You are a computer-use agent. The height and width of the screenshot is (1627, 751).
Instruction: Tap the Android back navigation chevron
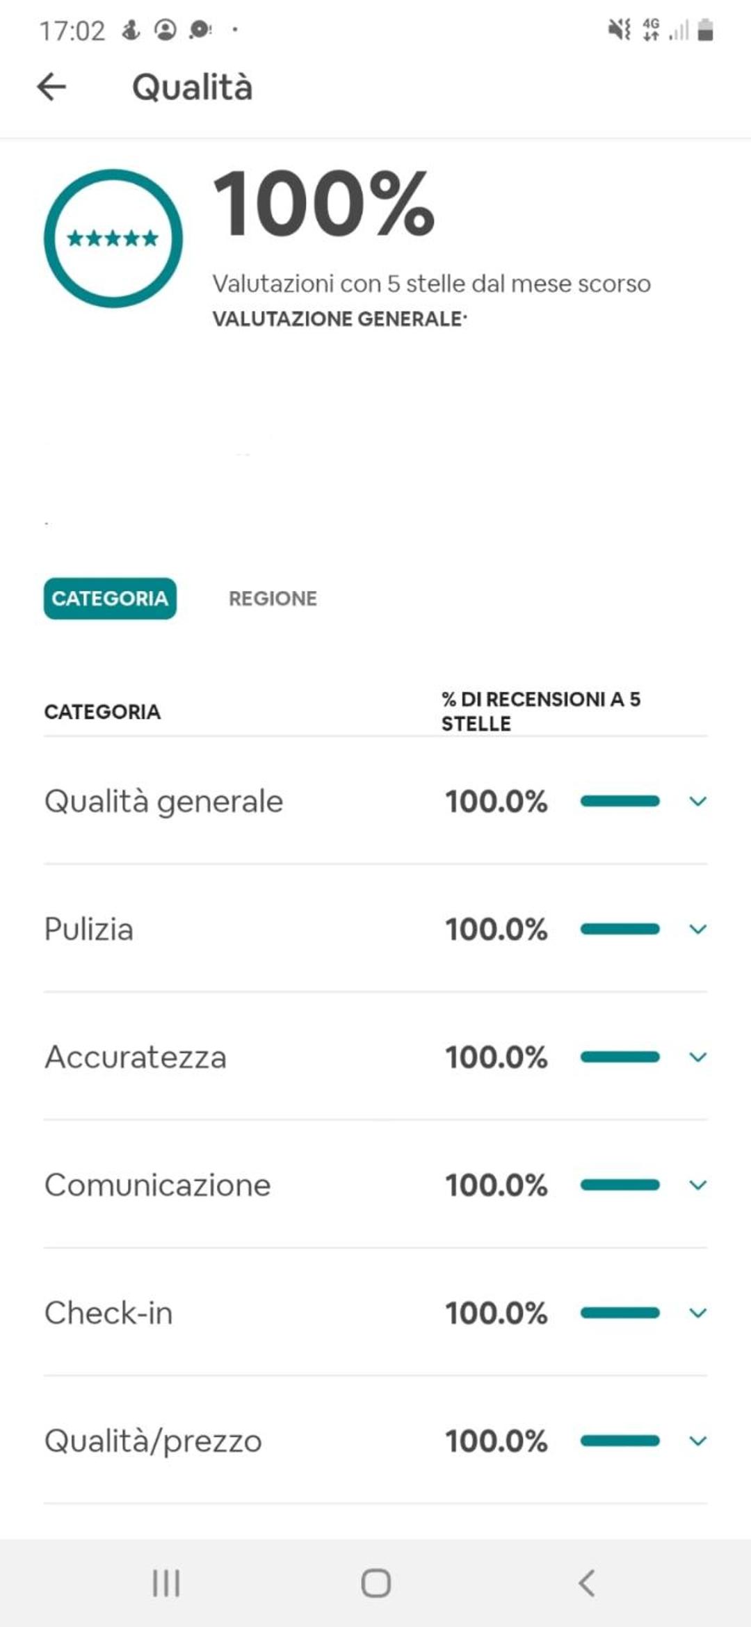586,1583
